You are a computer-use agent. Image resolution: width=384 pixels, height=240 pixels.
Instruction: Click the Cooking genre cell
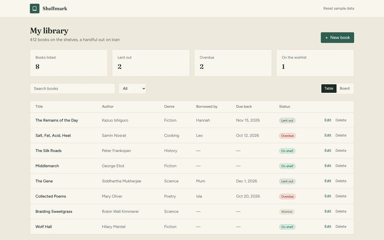pyautogui.click(x=171, y=135)
